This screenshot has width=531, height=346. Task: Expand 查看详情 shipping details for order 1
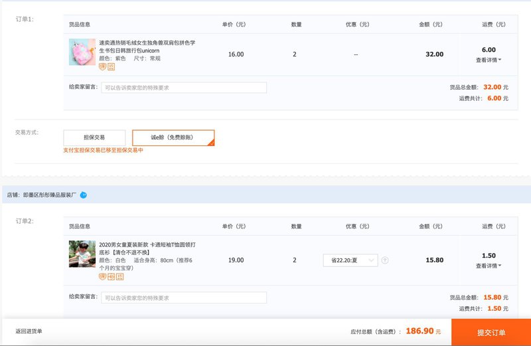point(489,60)
